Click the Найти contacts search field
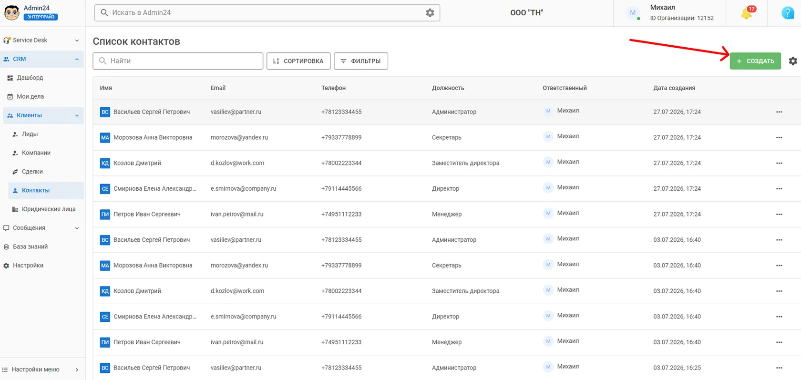The height and width of the screenshot is (380, 801). [x=178, y=61]
